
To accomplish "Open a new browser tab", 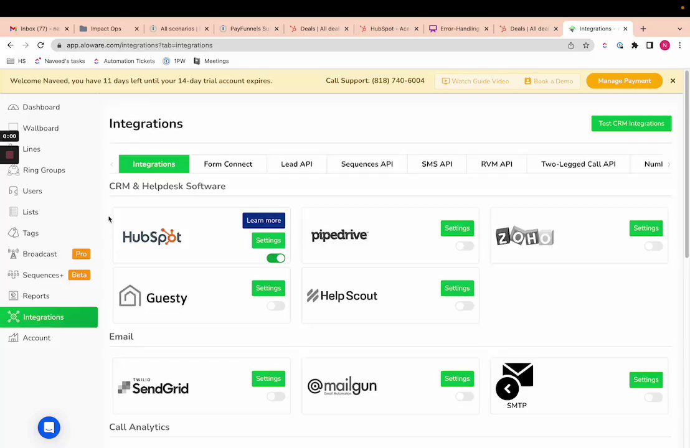I will pos(643,29).
